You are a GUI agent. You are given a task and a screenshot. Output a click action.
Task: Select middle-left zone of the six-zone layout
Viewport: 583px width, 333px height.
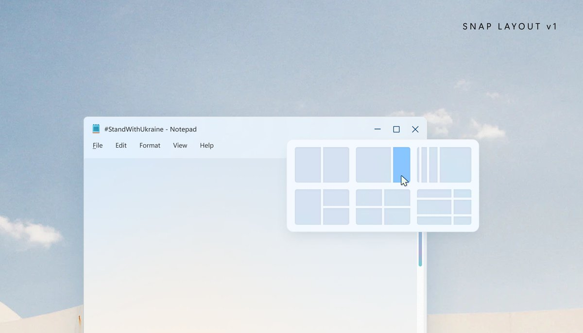tap(434, 207)
